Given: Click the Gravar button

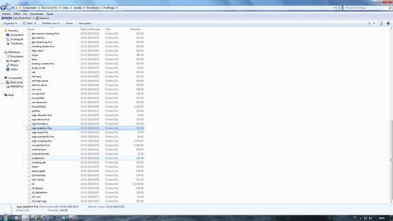Looking at the screenshot, I should 69,23.
